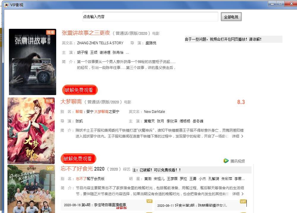The image size is (297, 213).
Task: Click the search input field
Action: [x=150, y=17]
